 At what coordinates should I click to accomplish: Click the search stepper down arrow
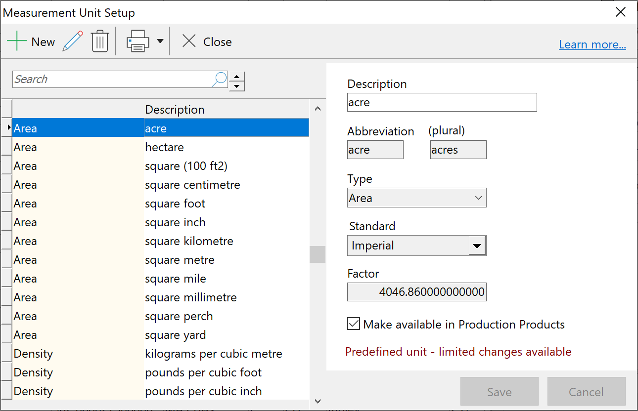pos(237,86)
